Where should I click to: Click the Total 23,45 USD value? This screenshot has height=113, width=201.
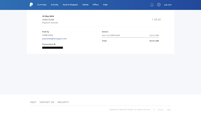[154, 41]
